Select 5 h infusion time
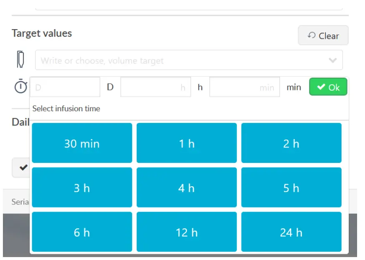Screen dimensions: 365x260 [291, 187]
